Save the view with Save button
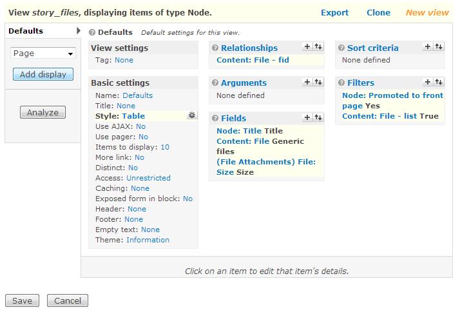 pos(22,300)
